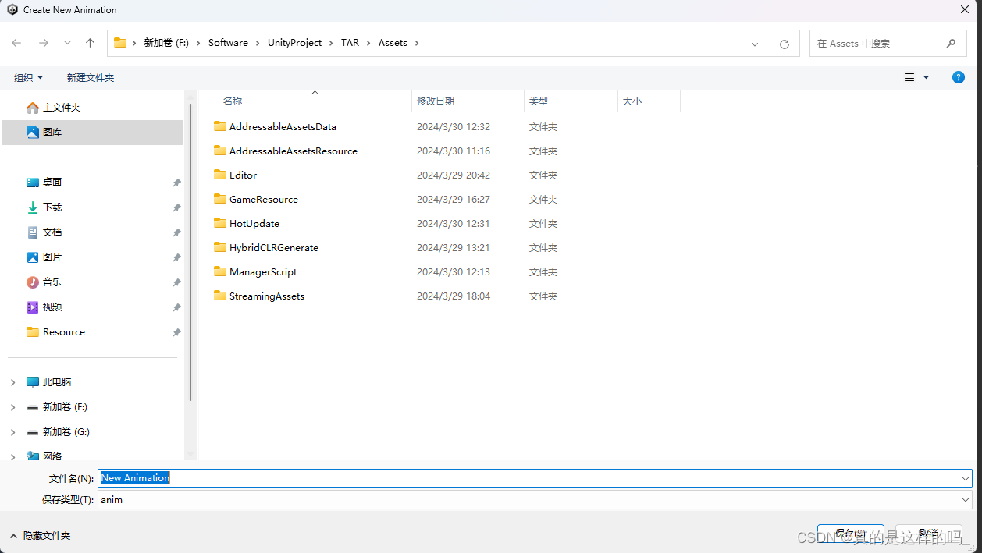Click TAR in the breadcrumb path
Viewport: 982px width, 553px height.
350,43
